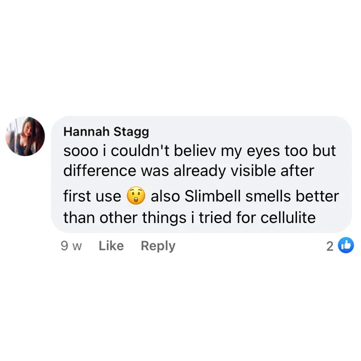Click the 9 w timestamp
The width and height of the screenshot is (361, 361).
[x=70, y=246]
